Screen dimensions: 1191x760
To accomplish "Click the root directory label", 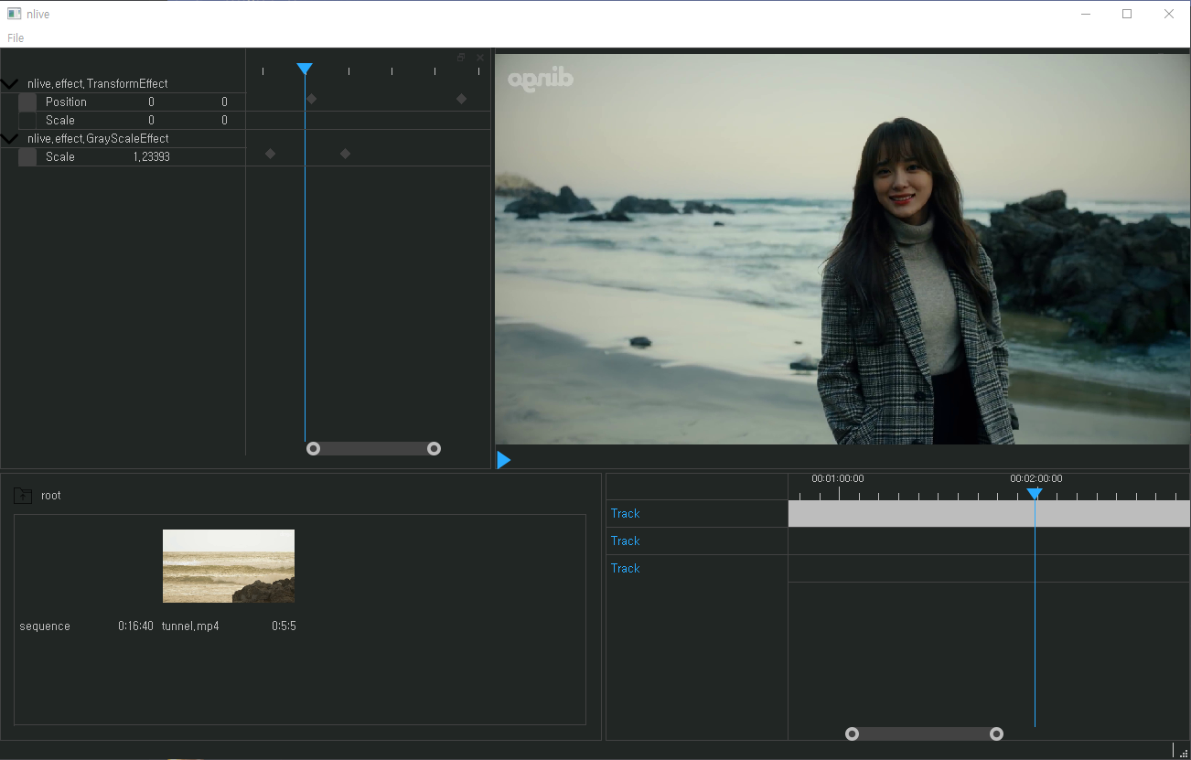I will [x=51, y=496].
